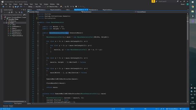
Task: Open the Windows notification center icon
Action: (193, 107)
